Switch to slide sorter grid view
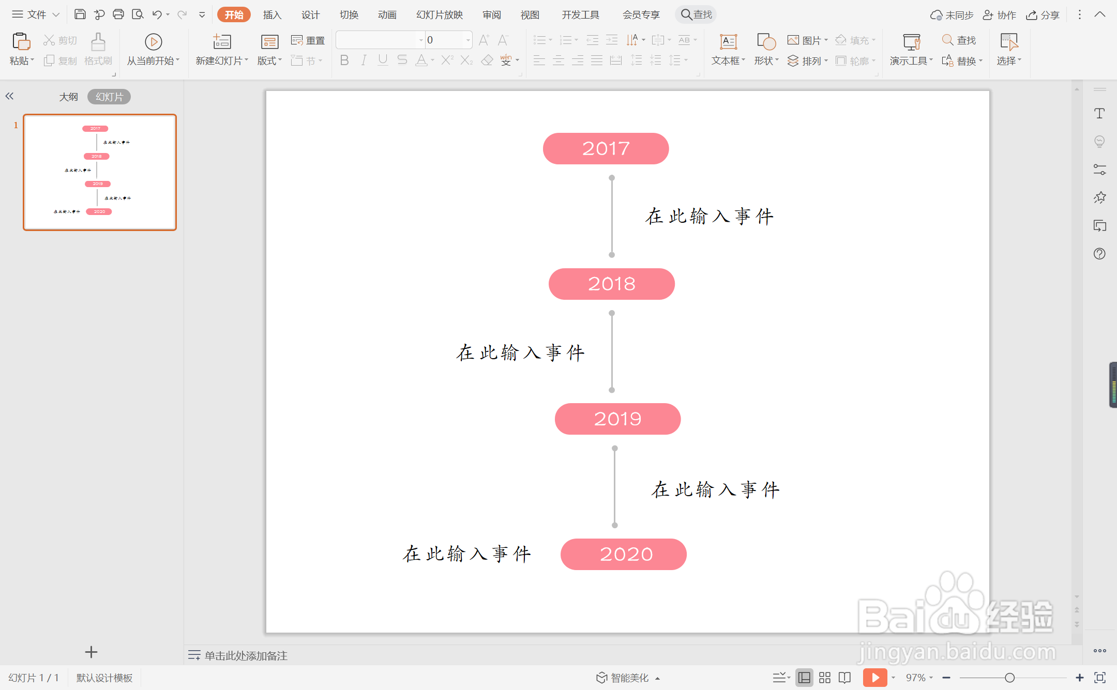 coord(825,677)
